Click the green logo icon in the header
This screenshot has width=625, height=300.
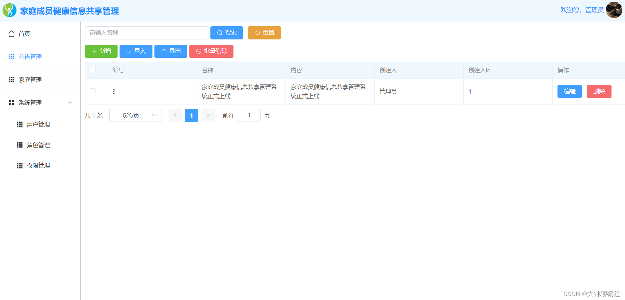tap(9, 10)
